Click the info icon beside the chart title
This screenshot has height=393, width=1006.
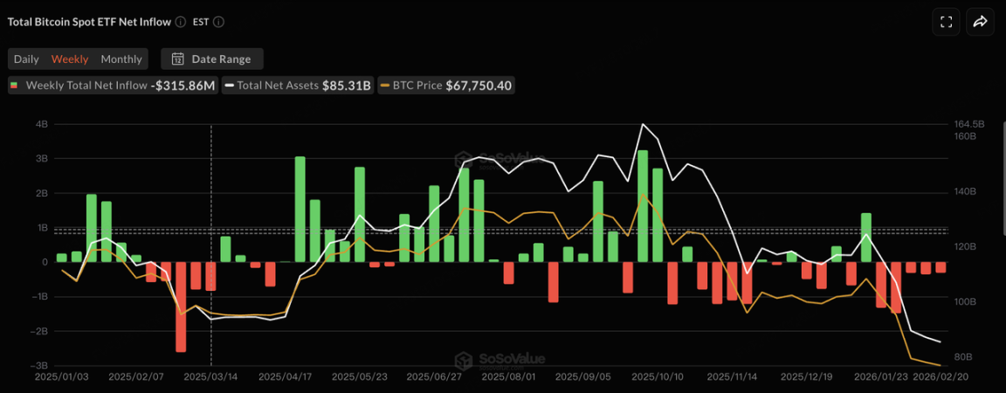[180, 22]
